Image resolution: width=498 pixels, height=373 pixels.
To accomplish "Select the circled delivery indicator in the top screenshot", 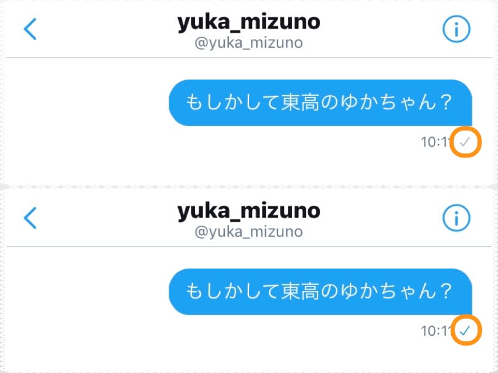I will tap(466, 142).
